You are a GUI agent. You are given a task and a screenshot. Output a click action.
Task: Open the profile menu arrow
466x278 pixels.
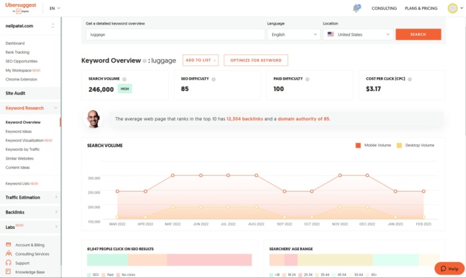(461, 8)
